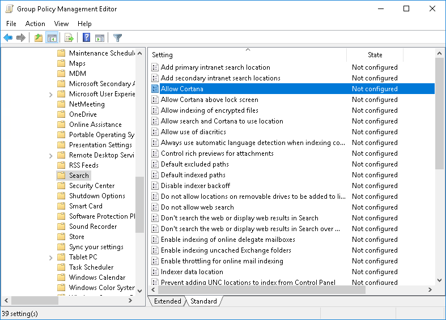Viewport: 446px width, 320px height.
Task: Click the Up One Level folder icon
Action: point(38,38)
